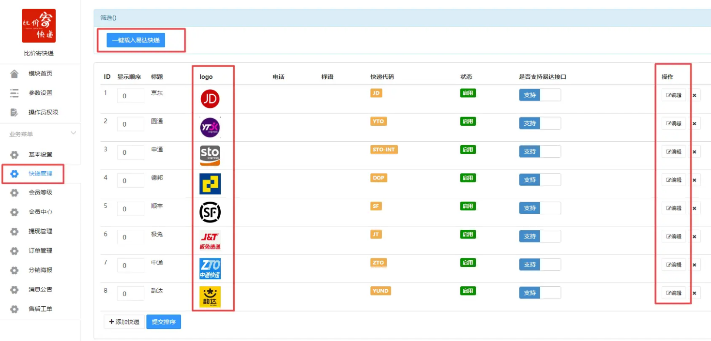Toggle 支持 switch for 申通
The image size is (711, 341).
(x=540, y=151)
